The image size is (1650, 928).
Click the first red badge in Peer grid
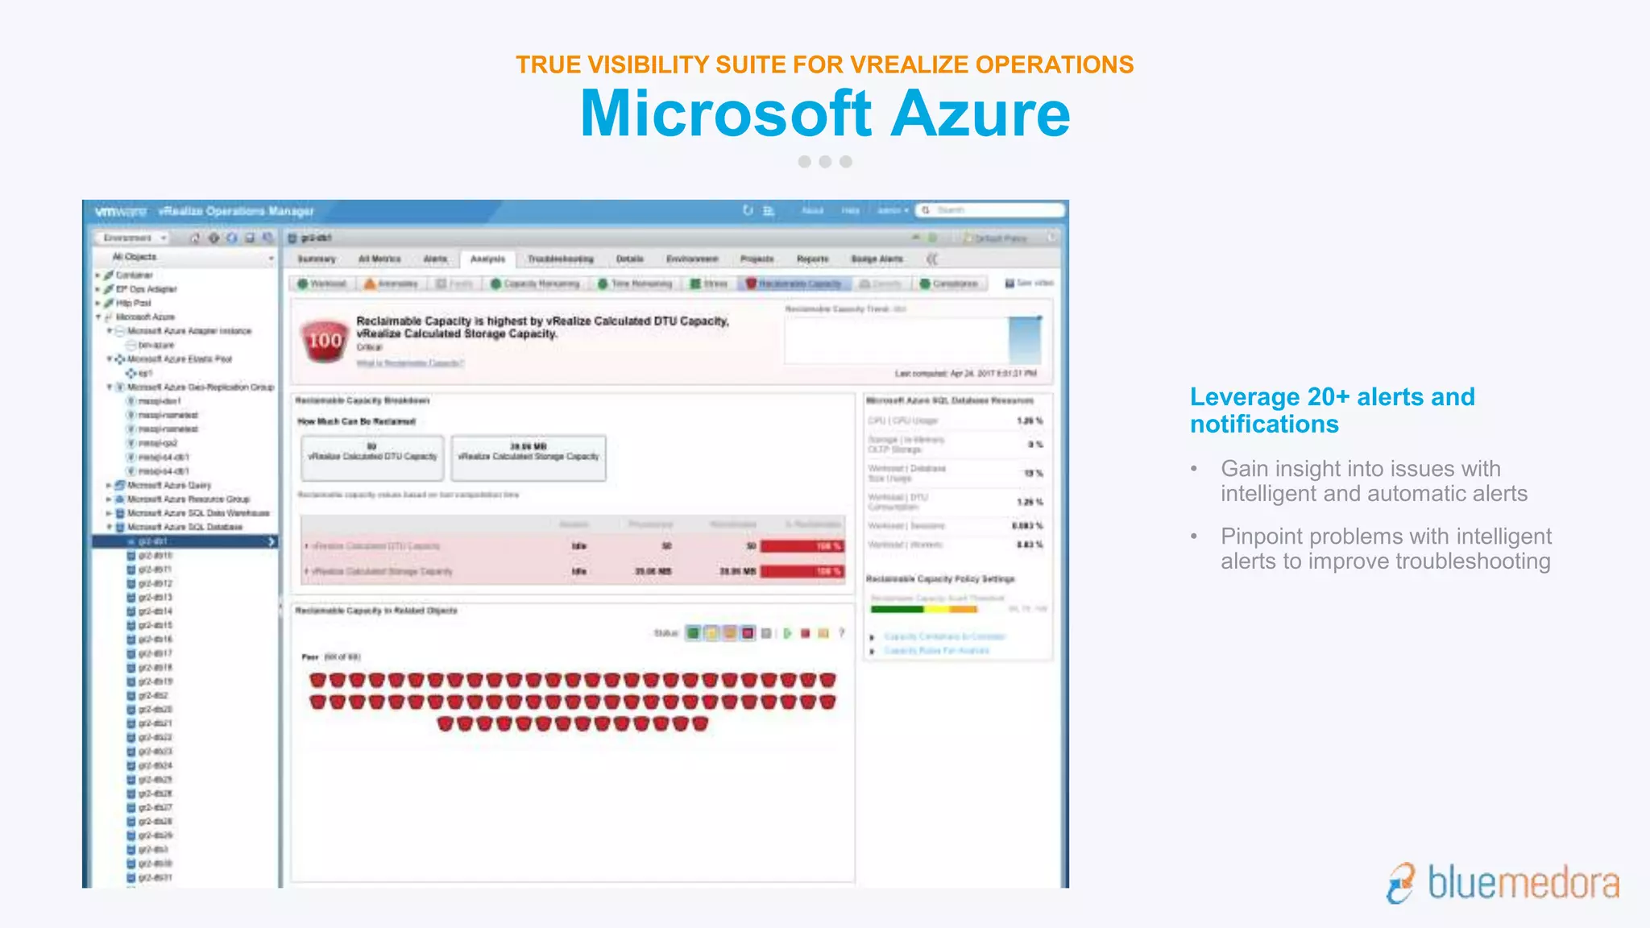(x=317, y=680)
